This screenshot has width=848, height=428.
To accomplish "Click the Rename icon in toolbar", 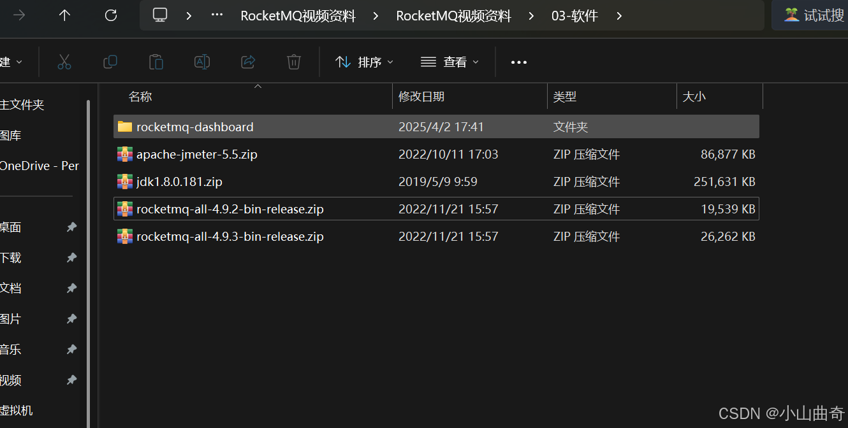I will (x=202, y=62).
